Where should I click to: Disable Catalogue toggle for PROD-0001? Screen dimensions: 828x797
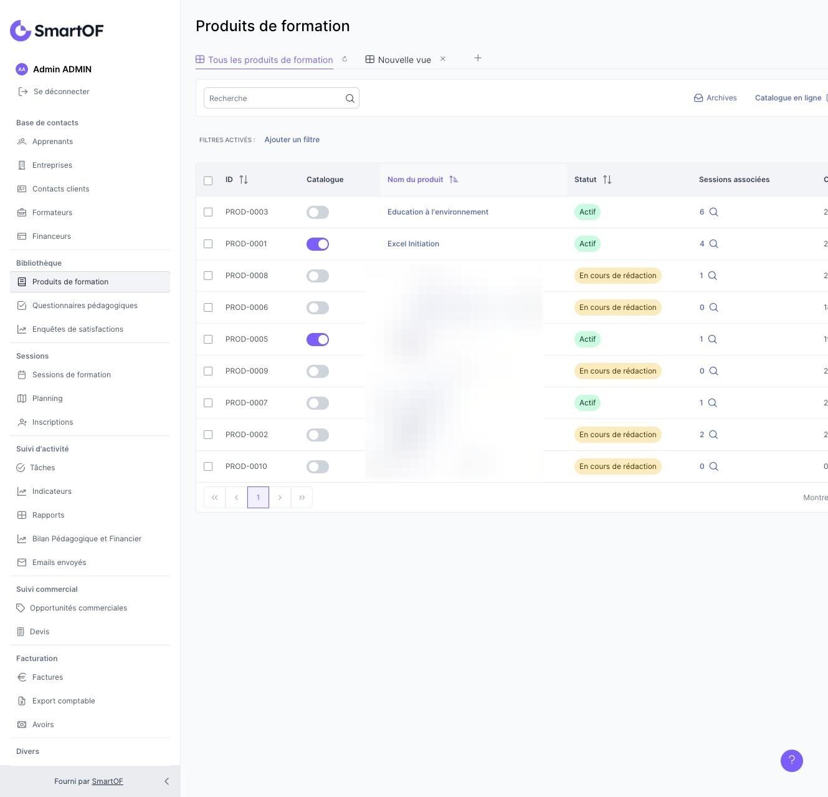click(x=318, y=244)
